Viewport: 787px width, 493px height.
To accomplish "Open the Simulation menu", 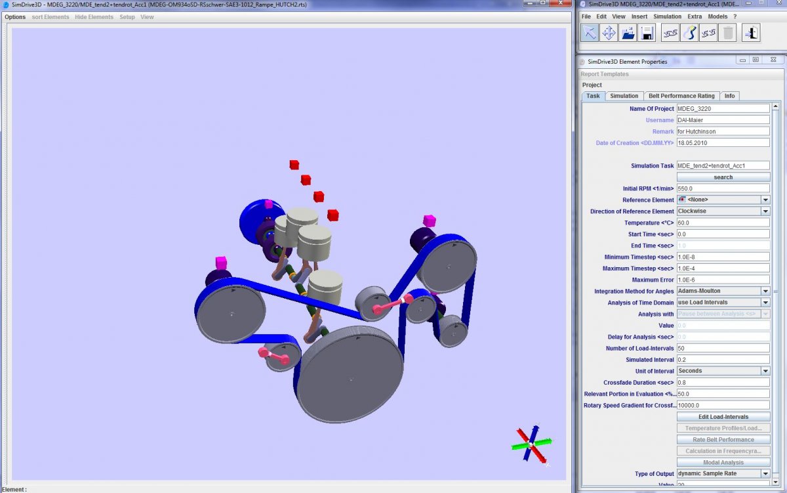I will coord(667,16).
